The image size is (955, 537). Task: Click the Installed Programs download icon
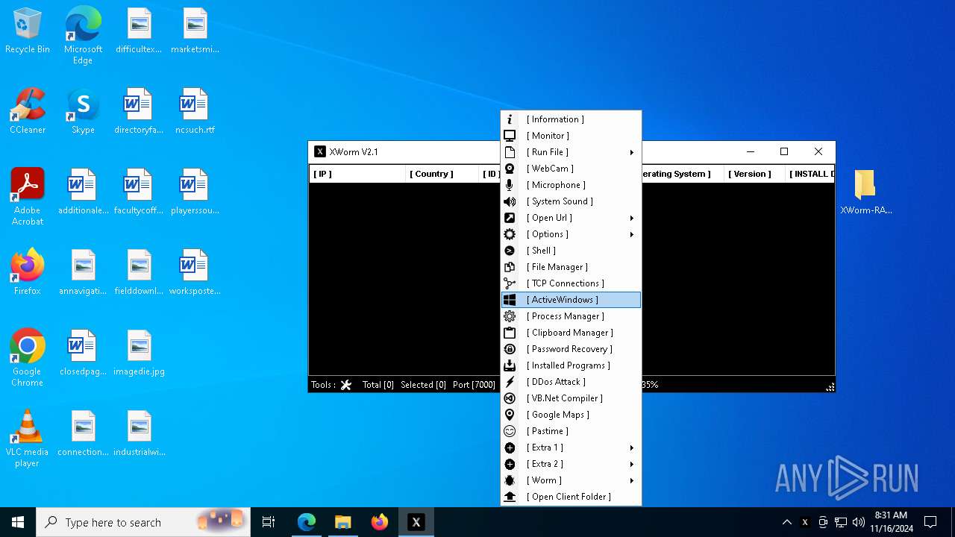(x=510, y=365)
